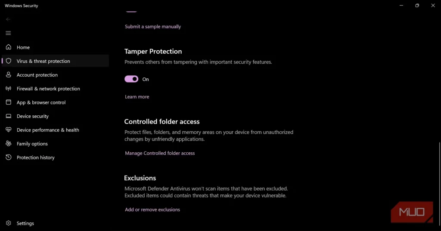The image size is (441, 231).
Task: Click the App & browser control window icon
Action: click(8, 102)
